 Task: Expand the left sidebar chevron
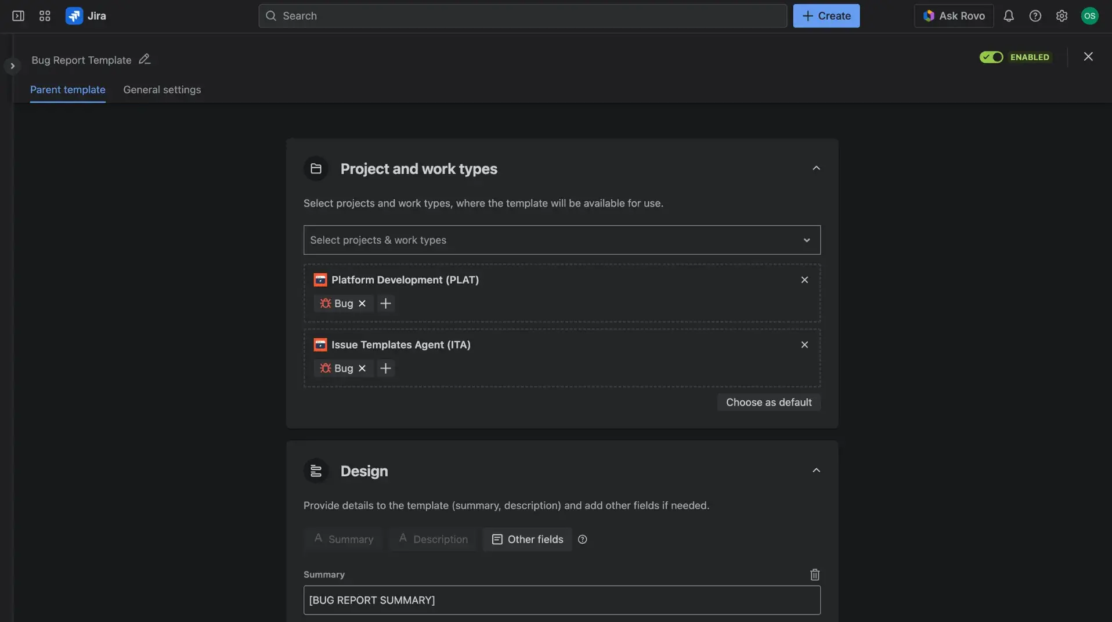point(12,66)
